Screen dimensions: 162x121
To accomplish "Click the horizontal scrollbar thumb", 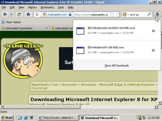I will click(42, 107).
